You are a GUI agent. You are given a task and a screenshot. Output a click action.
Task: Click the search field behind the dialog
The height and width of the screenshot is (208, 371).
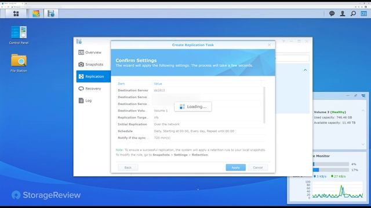pyautogui.click(x=292, y=58)
